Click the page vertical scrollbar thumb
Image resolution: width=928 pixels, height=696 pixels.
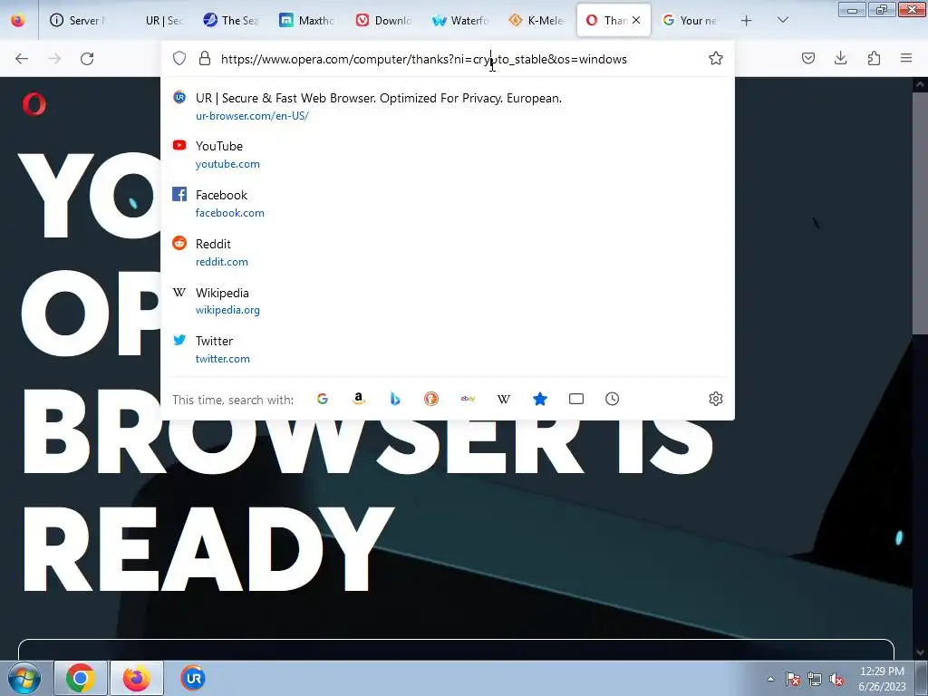point(920,213)
